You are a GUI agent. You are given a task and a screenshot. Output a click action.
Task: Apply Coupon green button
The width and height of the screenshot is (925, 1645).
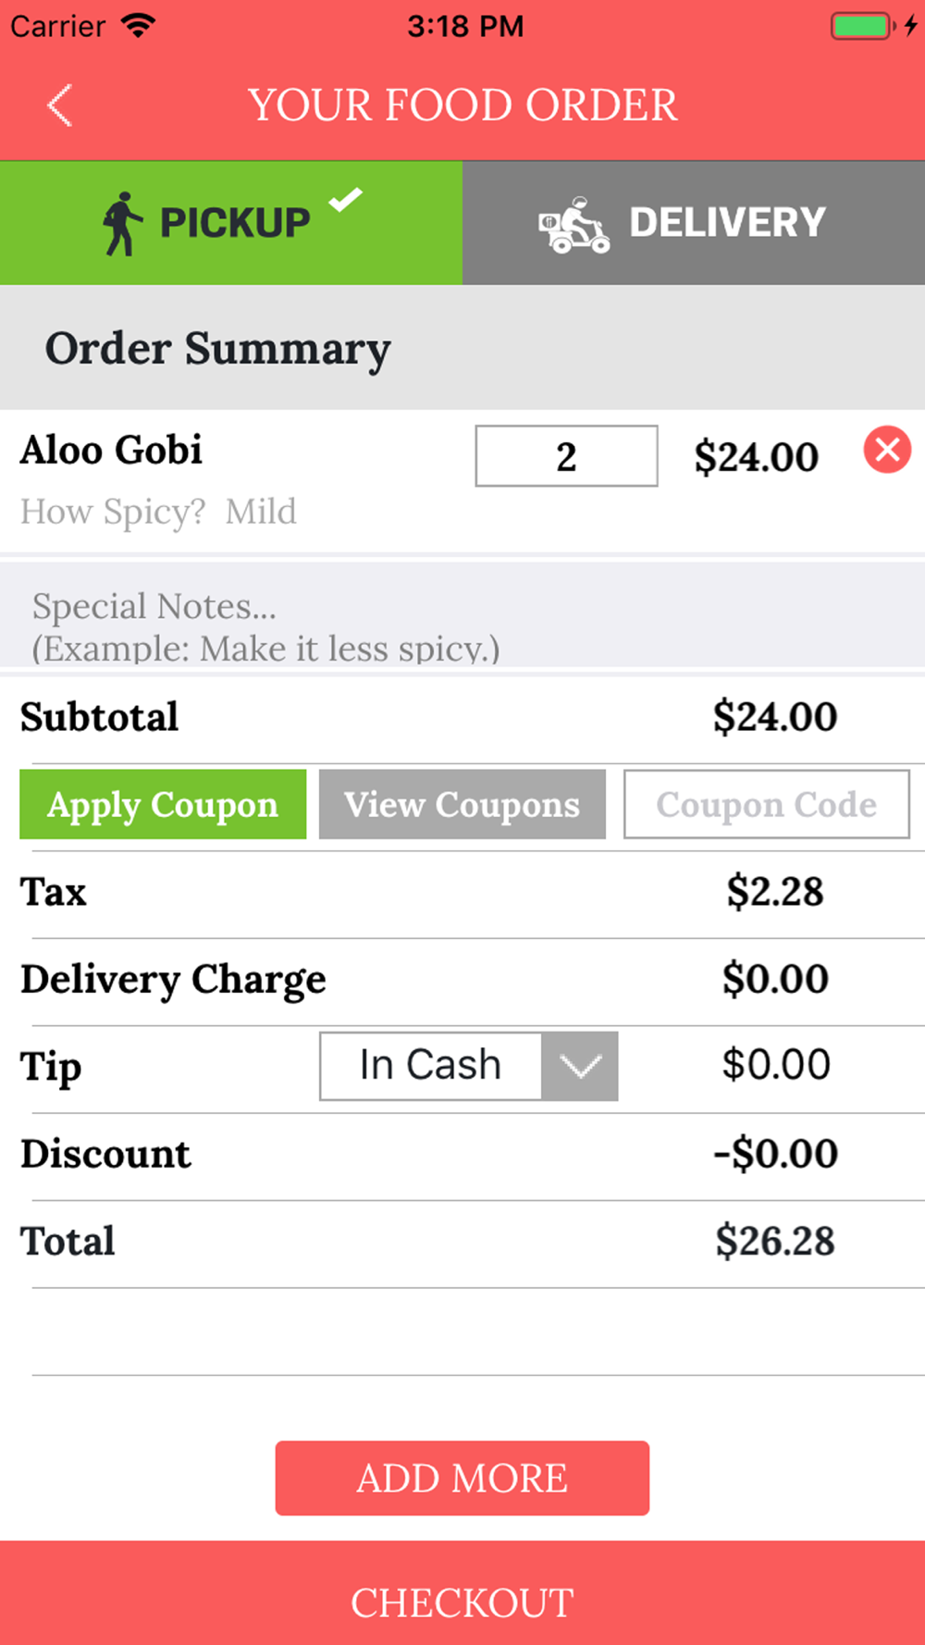click(x=163, y=804)
